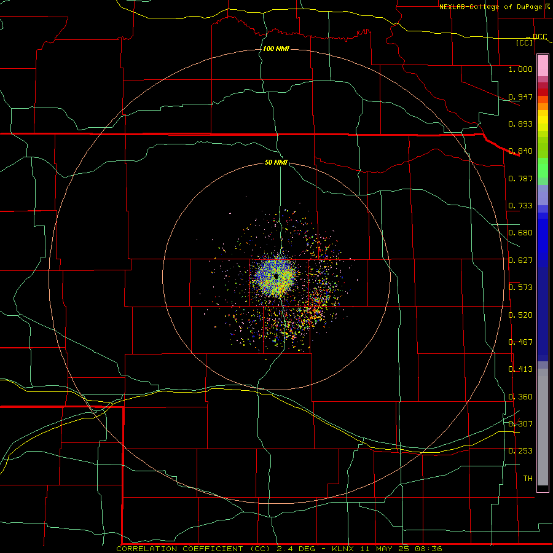Click the 11 MAY 25 date text
The height and width of the screenshot is (553, 553).
[384, 549]
